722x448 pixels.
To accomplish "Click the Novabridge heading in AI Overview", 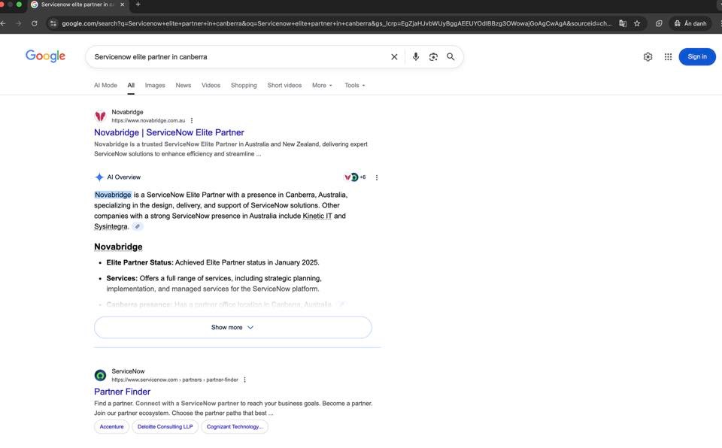I will tap(118, 247).
